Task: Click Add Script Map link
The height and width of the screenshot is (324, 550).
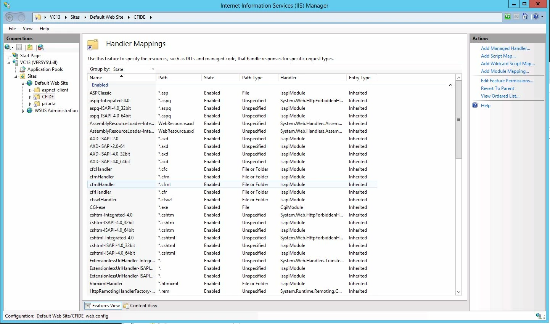Action: (x=498, y=56)
